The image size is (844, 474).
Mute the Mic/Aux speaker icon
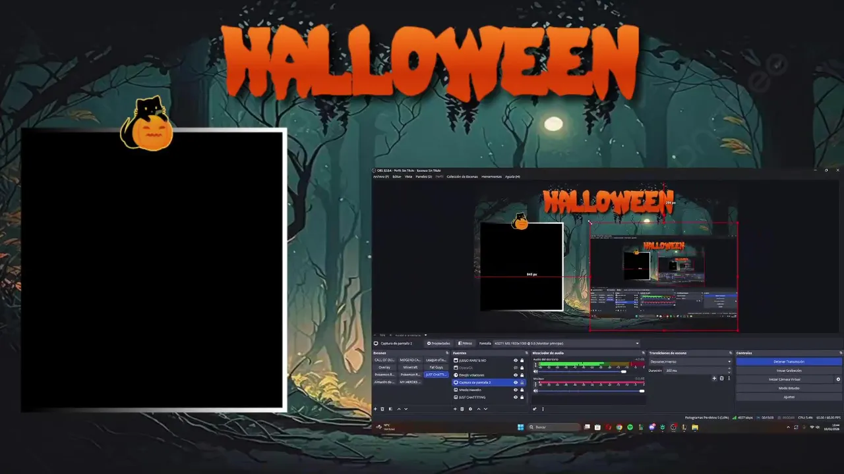(x=535, y=391)
